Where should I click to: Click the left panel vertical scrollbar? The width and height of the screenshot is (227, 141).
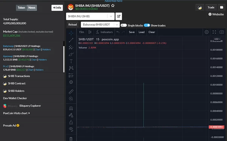coord(64,59)
